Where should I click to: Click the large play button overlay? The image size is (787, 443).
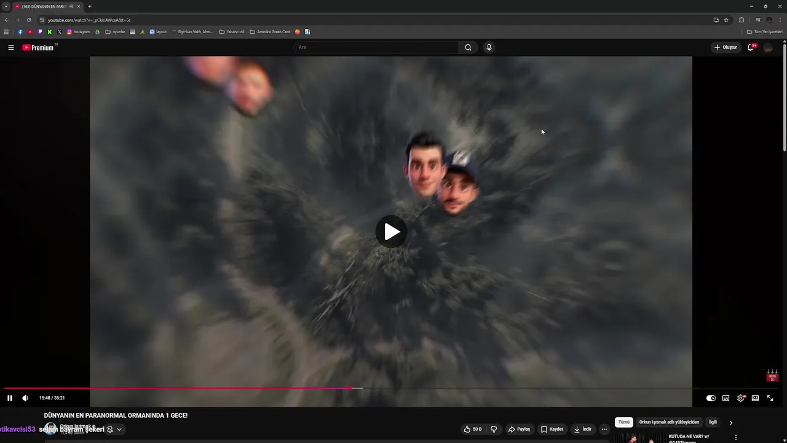pos(391,231)
